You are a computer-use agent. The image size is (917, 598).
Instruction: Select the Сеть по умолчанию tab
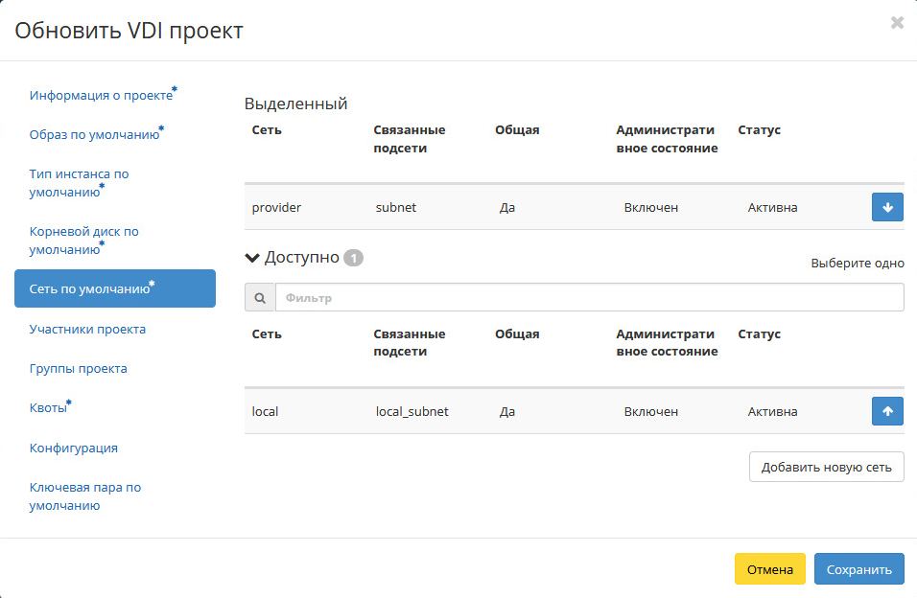115,288
